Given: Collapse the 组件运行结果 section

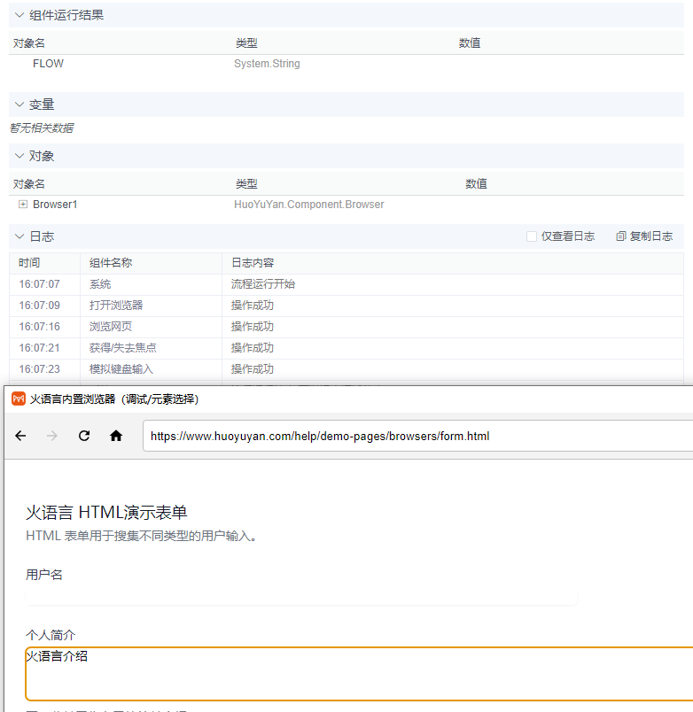Looking at the screenshot, I should pos(19,15).
